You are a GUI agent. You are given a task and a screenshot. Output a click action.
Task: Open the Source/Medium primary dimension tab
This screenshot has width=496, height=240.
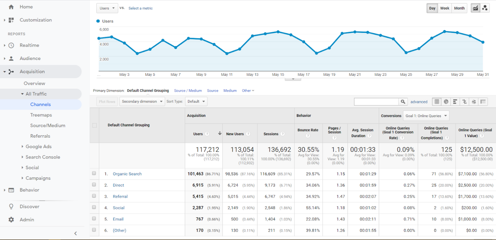tap(188, 90)
